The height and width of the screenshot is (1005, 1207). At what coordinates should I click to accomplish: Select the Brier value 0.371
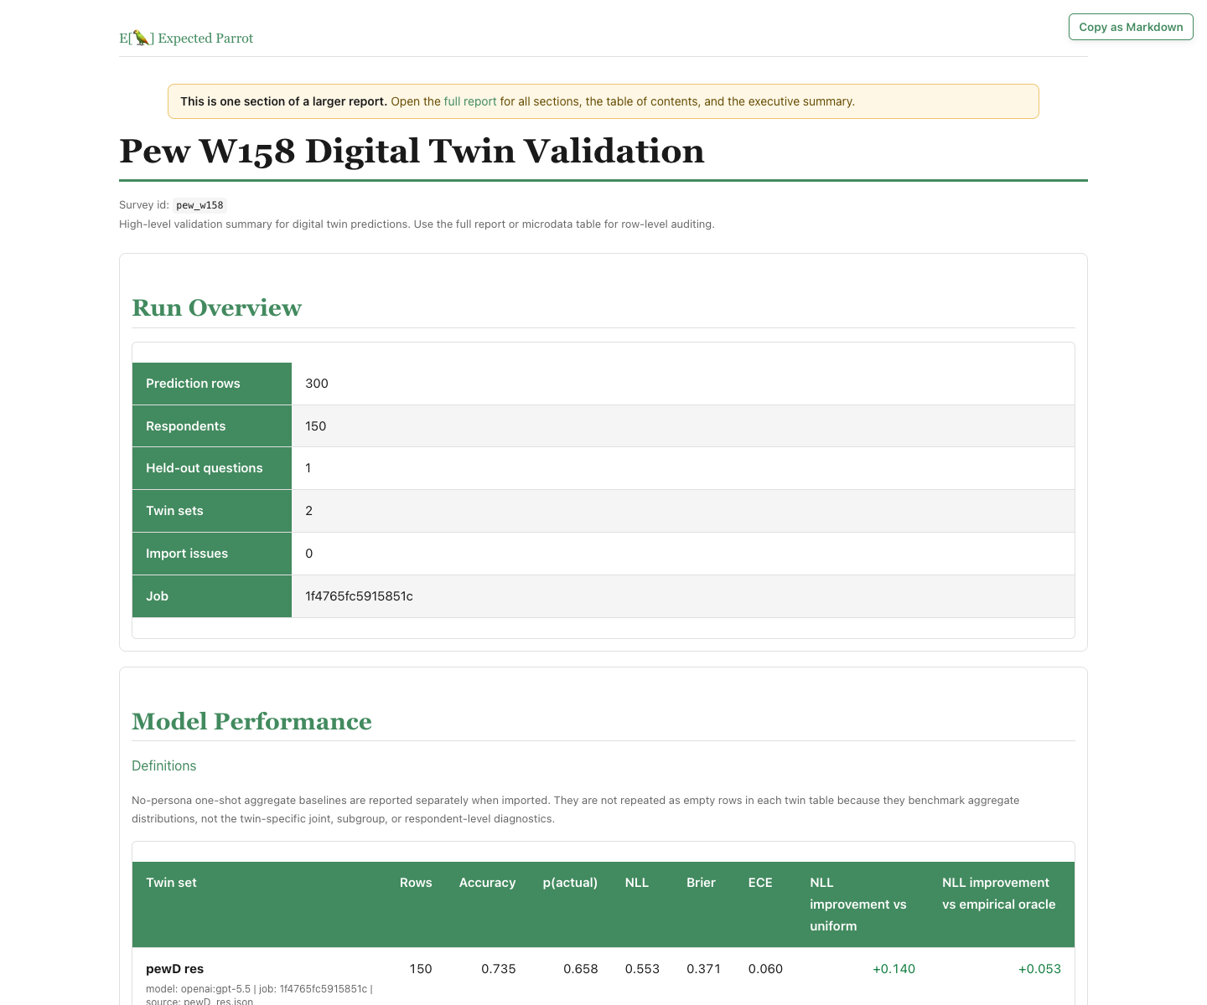[x=704, y=969]
